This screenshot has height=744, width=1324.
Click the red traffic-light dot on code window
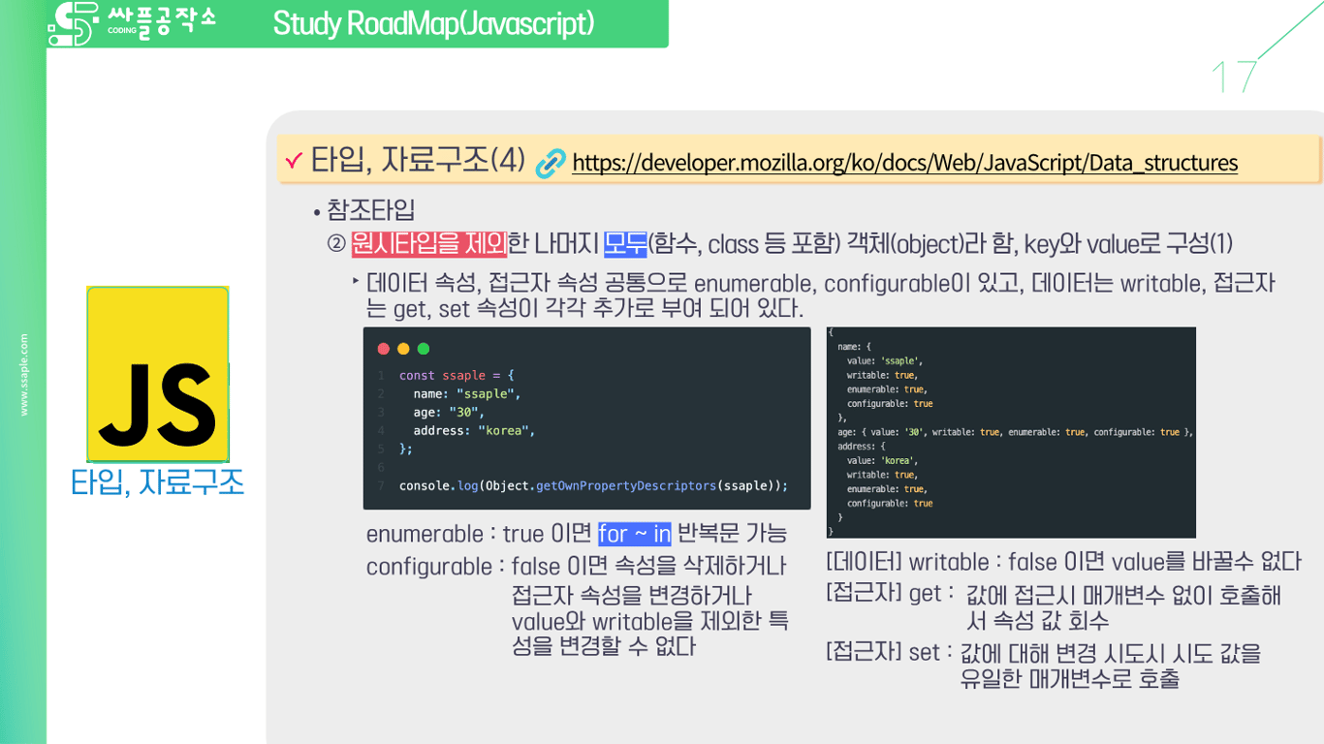382,348
